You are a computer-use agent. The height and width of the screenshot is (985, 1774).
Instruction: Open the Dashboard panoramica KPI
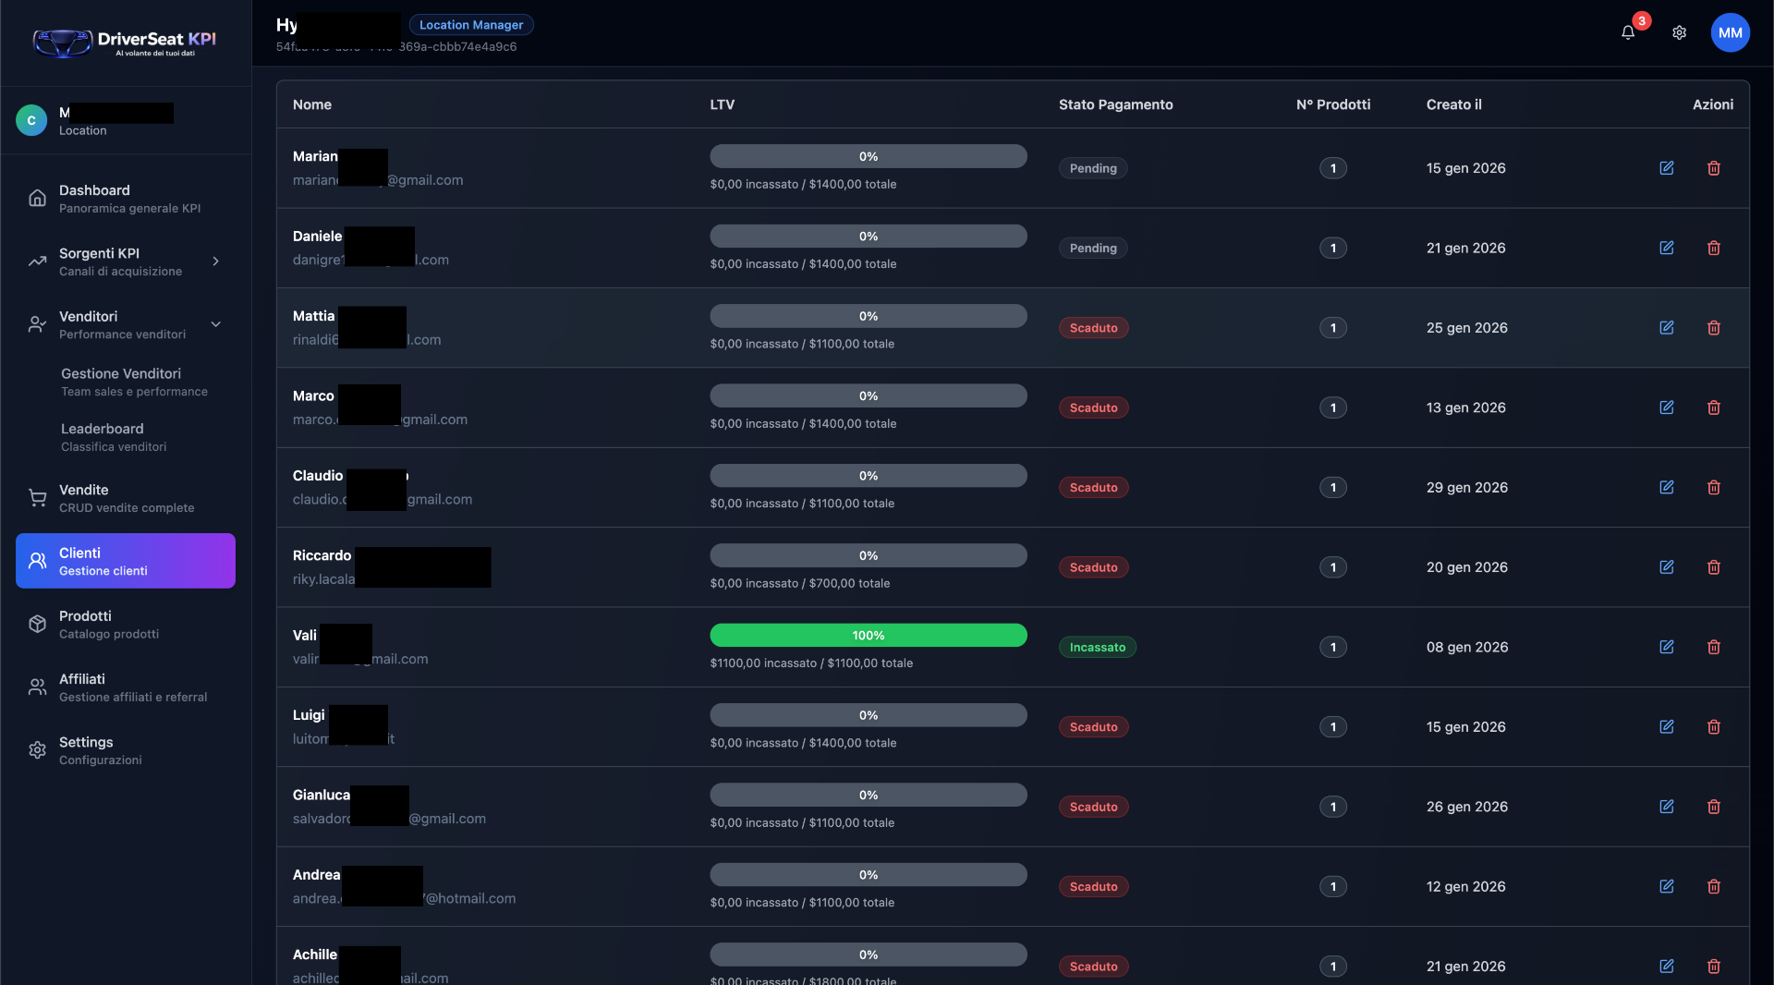(x=125, y=199)
